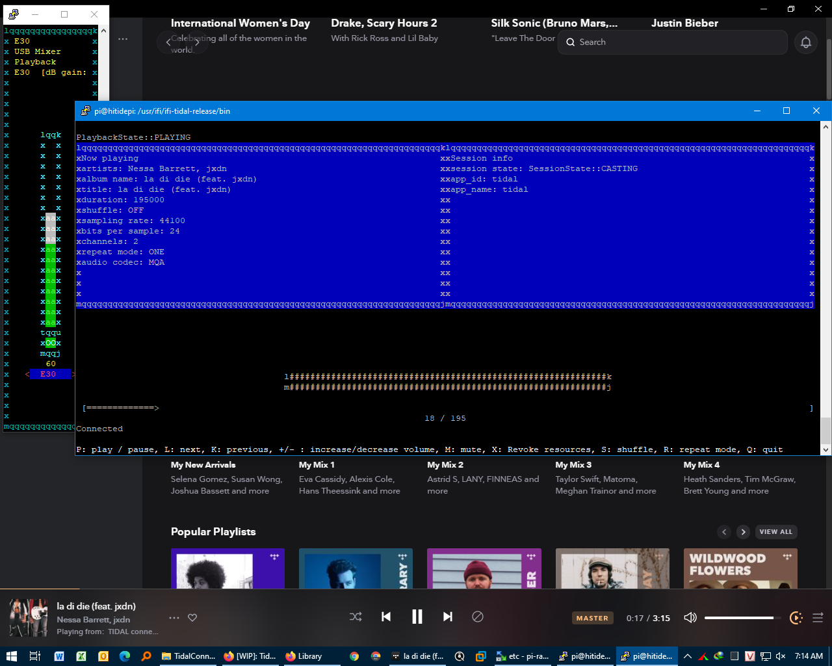Switch to the "la di die" TIDAL taskbar button
Screen dimensions: 832x666
tap(418, 656)
